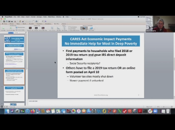Screen dimensions: 175x130
Task: Open Action Settings in the ribbon
Action: pos(52,29)
